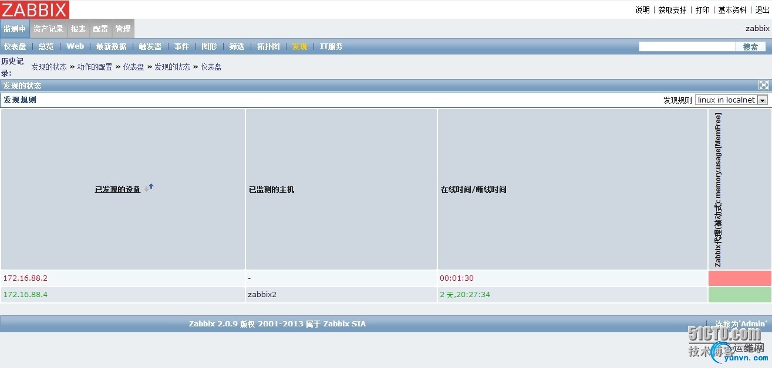Click the green status cell for 172.16.88.4
The image size is (772, 368).
click(739, 295)
